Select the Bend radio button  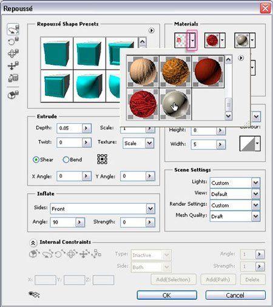[x=66, y=160]
